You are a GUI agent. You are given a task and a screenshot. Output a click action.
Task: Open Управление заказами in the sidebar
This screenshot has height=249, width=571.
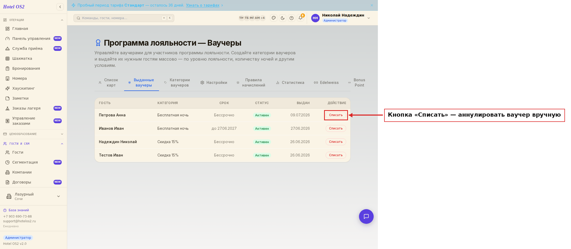pyautogui.click(x=33, y=121)
